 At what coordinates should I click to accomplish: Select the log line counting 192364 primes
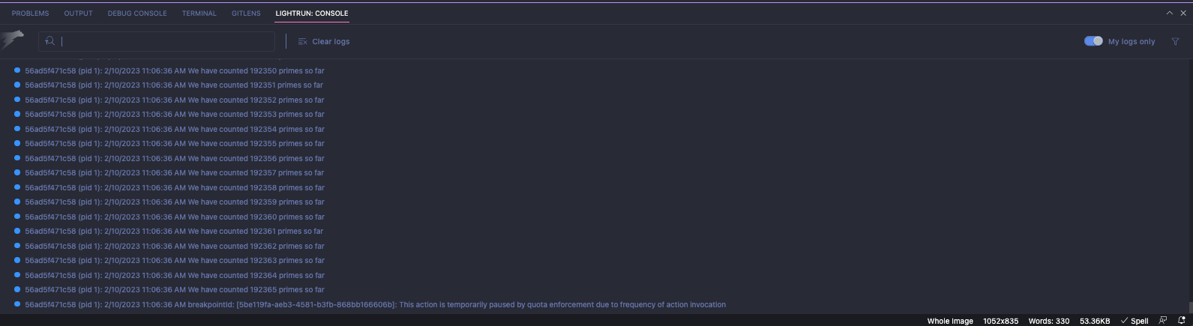click(174, 275)
